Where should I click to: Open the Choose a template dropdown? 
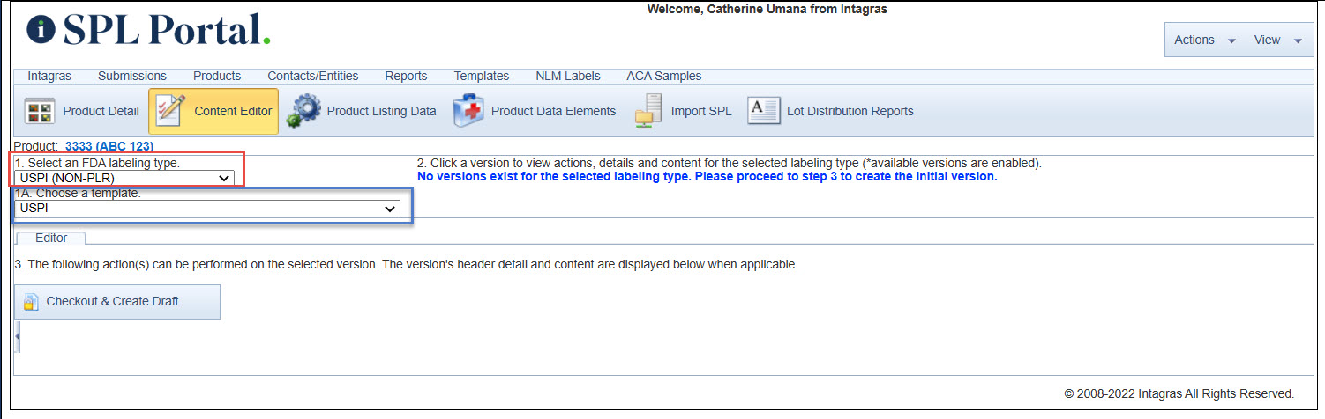[207, 209]
